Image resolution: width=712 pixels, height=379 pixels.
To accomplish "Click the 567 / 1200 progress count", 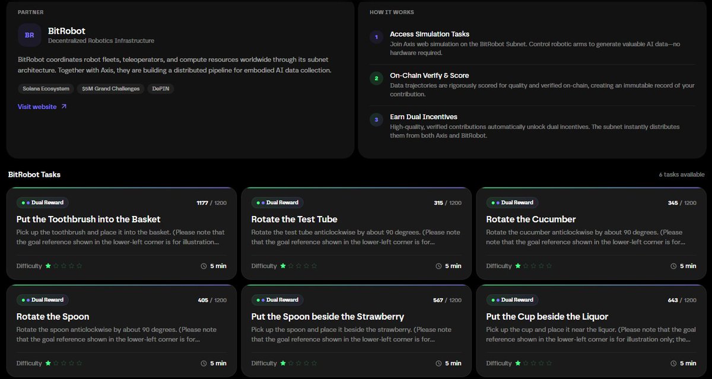I will (447, 300).
